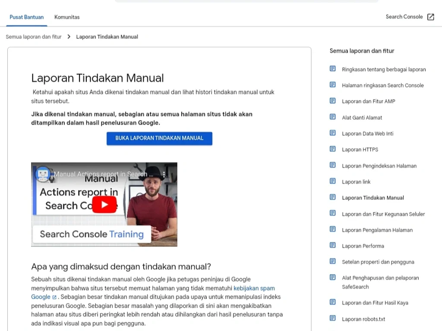Click article icon beside Laporan HTTPS

(x=333, y=149)
